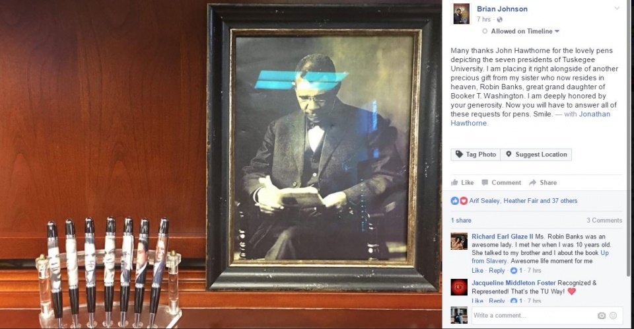Click the Comment action icon
634x329 pixels.
point(485,182)
